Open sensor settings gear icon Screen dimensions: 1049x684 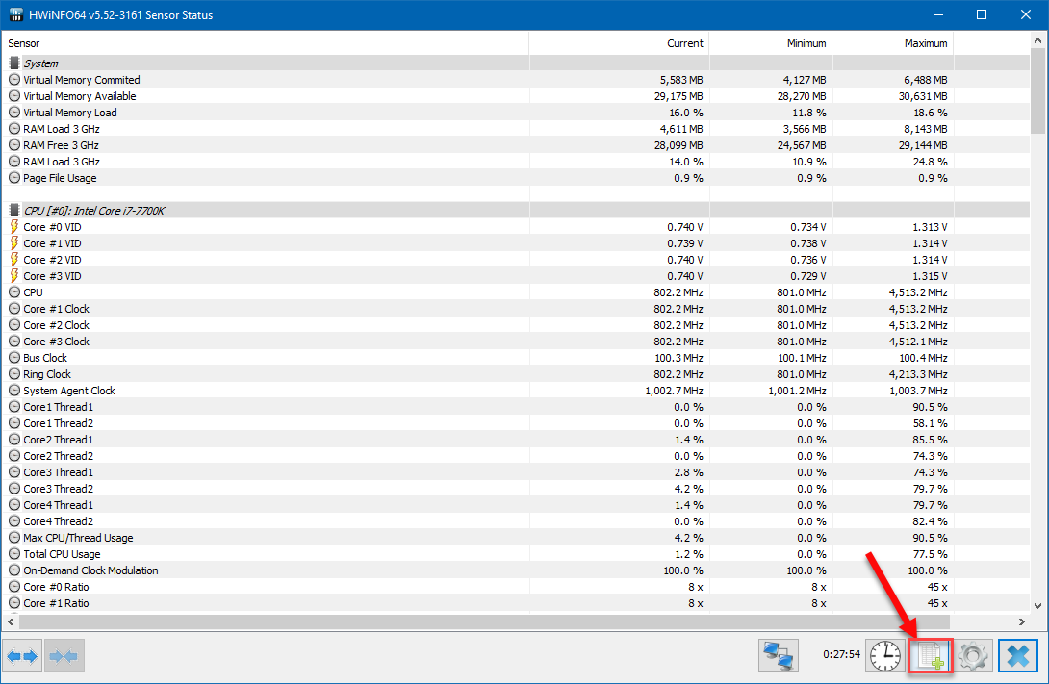coord(973,656)
